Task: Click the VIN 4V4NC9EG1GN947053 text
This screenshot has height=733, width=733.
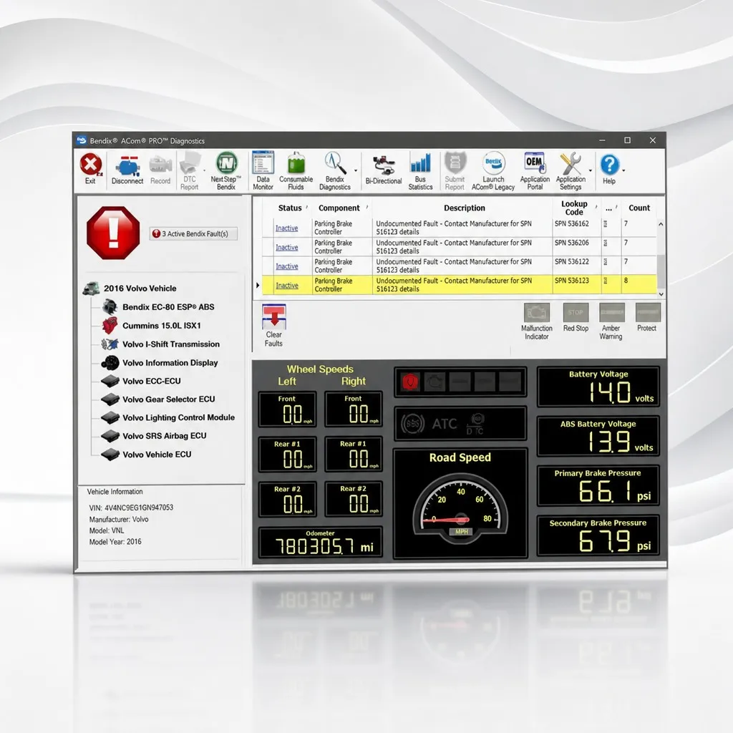Action: [132, 508]
